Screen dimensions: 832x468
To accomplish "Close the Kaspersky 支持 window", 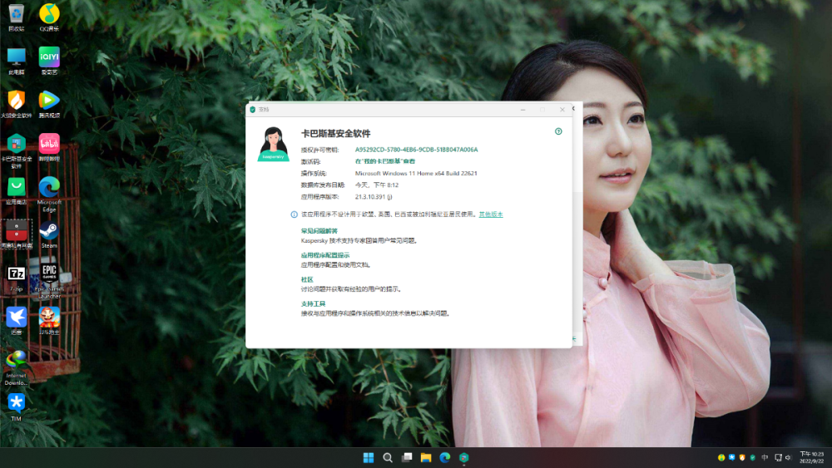I will pos(562,110).
